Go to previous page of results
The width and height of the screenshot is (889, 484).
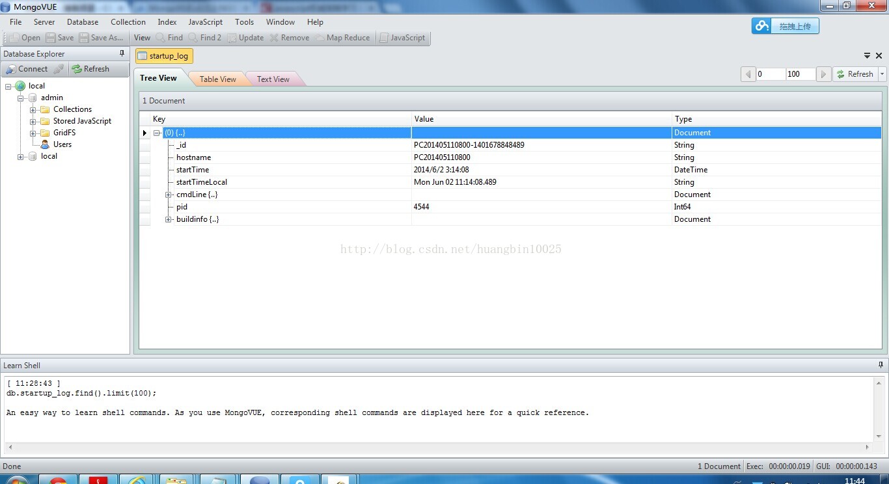pos(748,74)
